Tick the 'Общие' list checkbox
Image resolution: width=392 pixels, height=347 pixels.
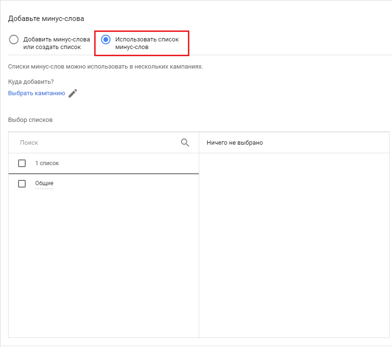pyautogui.click(x=22, y=184)
